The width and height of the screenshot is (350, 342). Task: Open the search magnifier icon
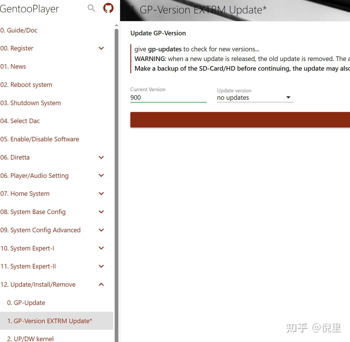tap(91, 8)
